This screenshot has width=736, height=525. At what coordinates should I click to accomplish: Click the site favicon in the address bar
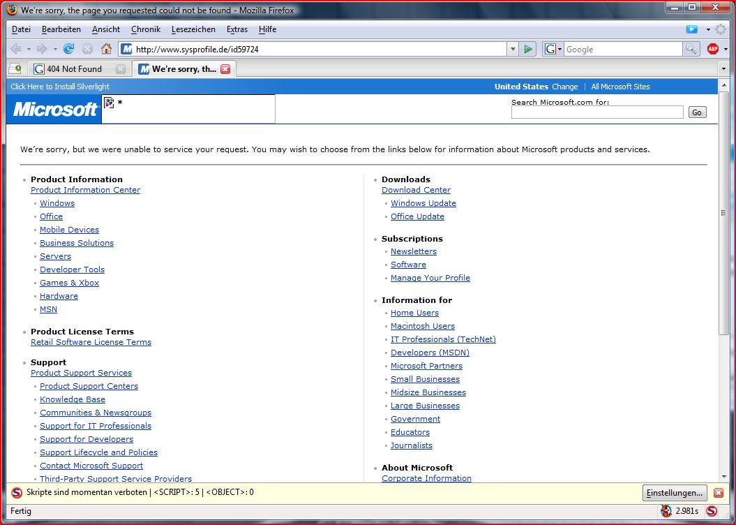[126, 50]
